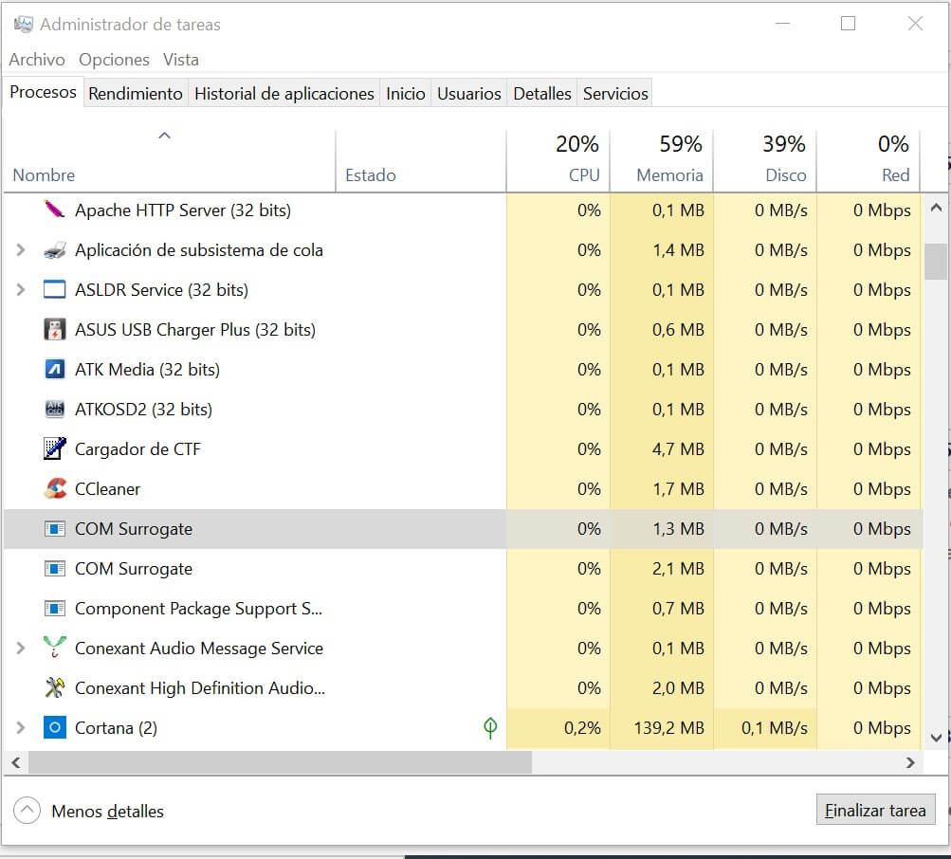
Task: Sort processes by Red column header
Action: (869, 161)
